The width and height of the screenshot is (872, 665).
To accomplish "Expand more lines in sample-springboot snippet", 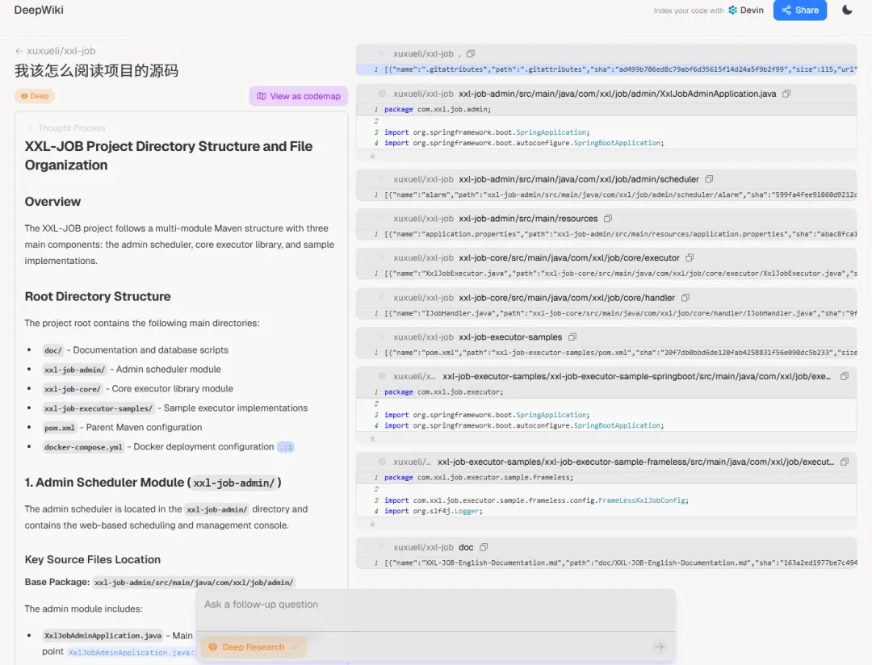I will coord(372,439).
